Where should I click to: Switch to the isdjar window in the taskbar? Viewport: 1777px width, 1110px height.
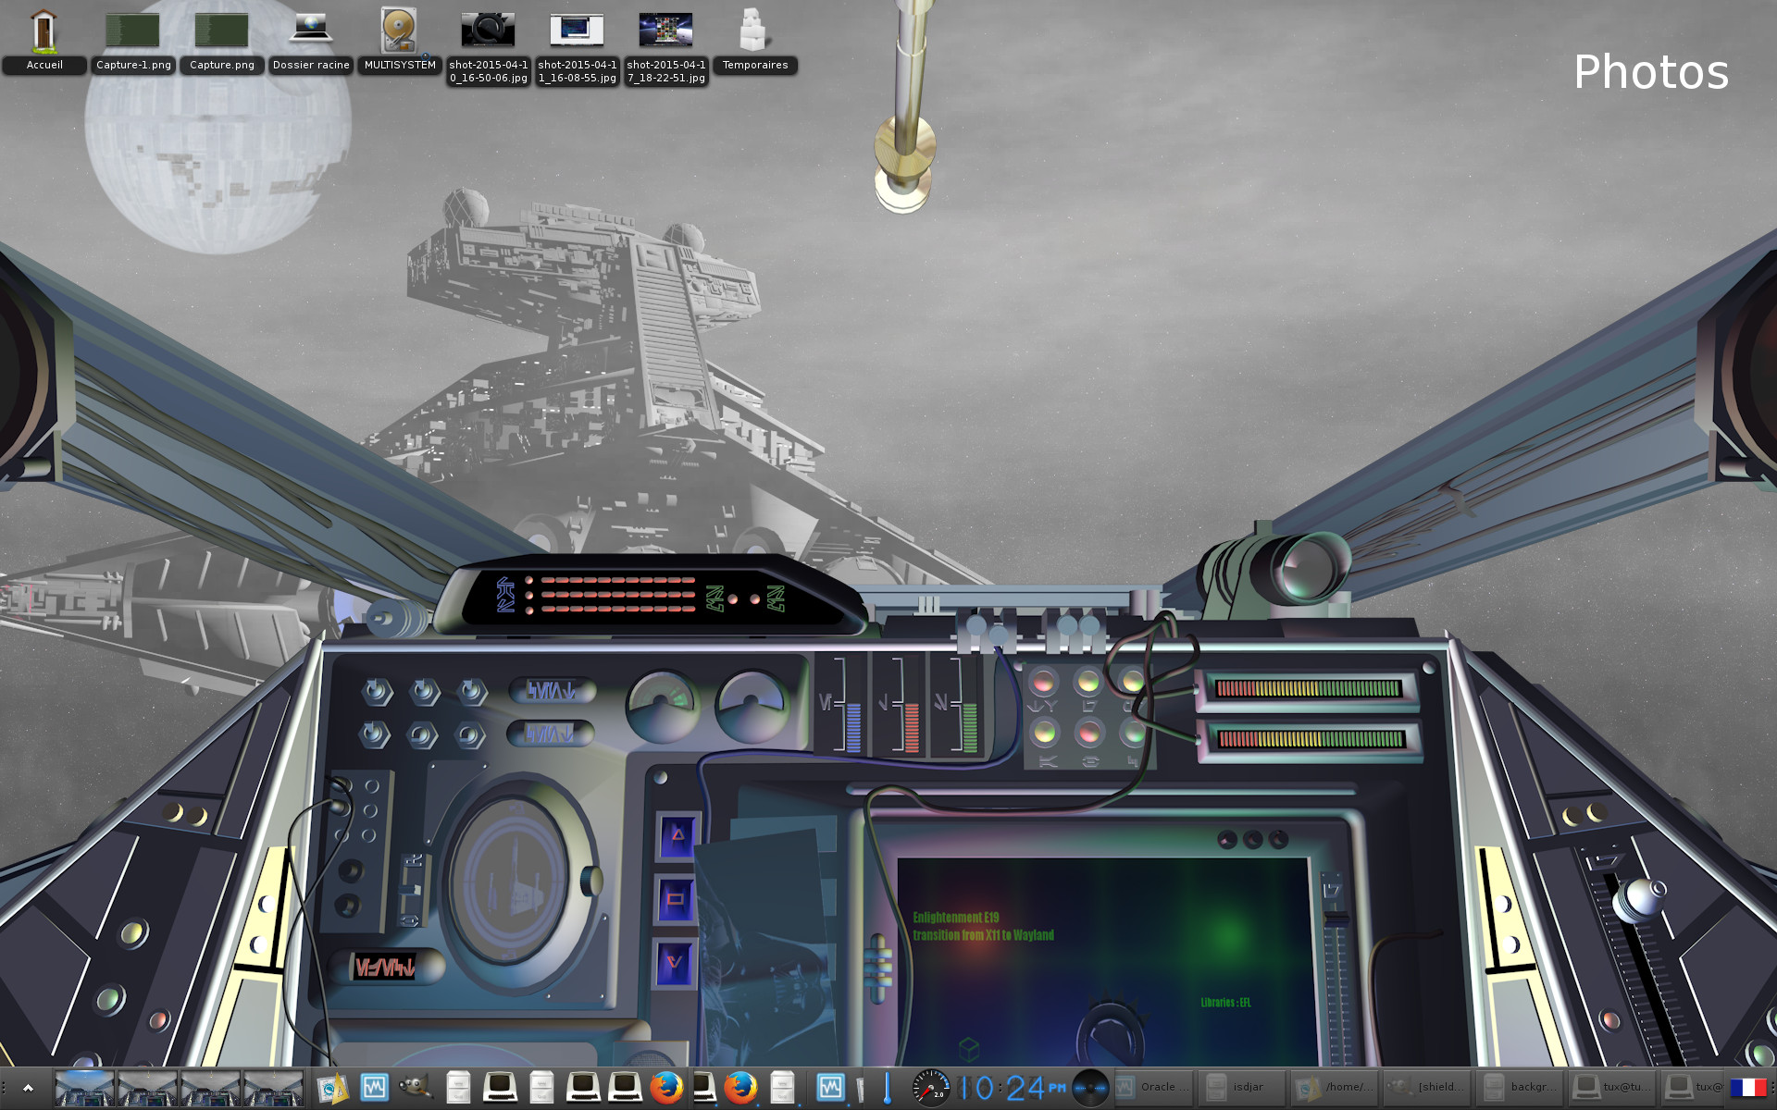click(x=1242, y=1088)
